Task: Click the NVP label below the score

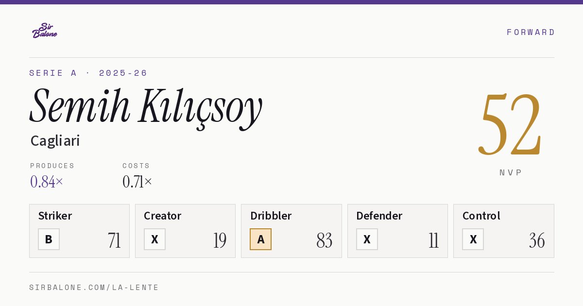Action: pyautogui.click(x=511, y=172)
